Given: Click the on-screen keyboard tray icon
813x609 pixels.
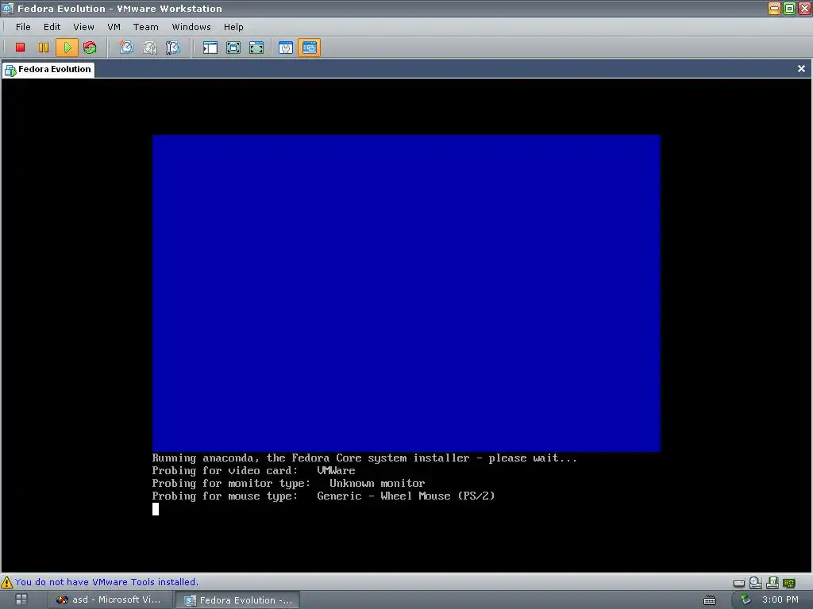Looking at the screenshot, I should pyautogui.click(x=709, y=600).
